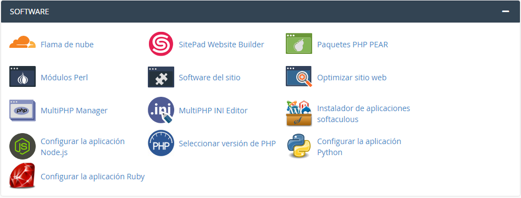
Task: Collapse the SOFTWARE section with minus button
Action: coord(506,12)
